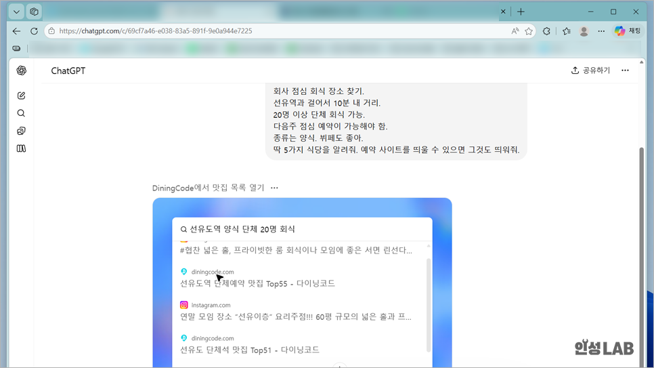654x368 pixels.
Task: Open the library icon in the sidebar
Action: [21, 148]
